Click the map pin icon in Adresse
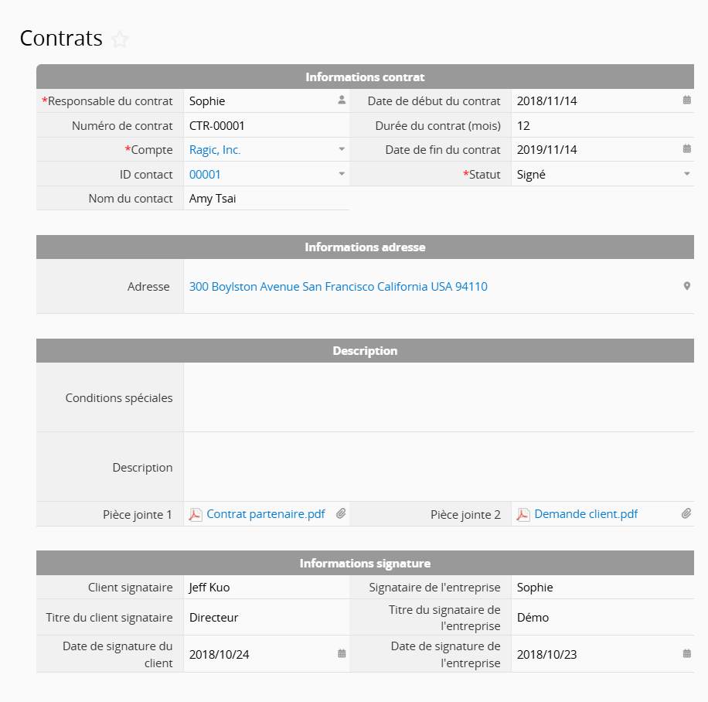The image size is (708, 702). coord(686,287)
